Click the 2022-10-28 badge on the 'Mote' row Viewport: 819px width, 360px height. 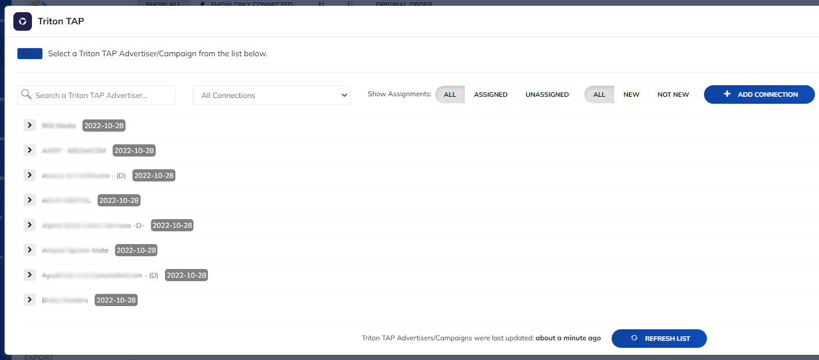136,250
